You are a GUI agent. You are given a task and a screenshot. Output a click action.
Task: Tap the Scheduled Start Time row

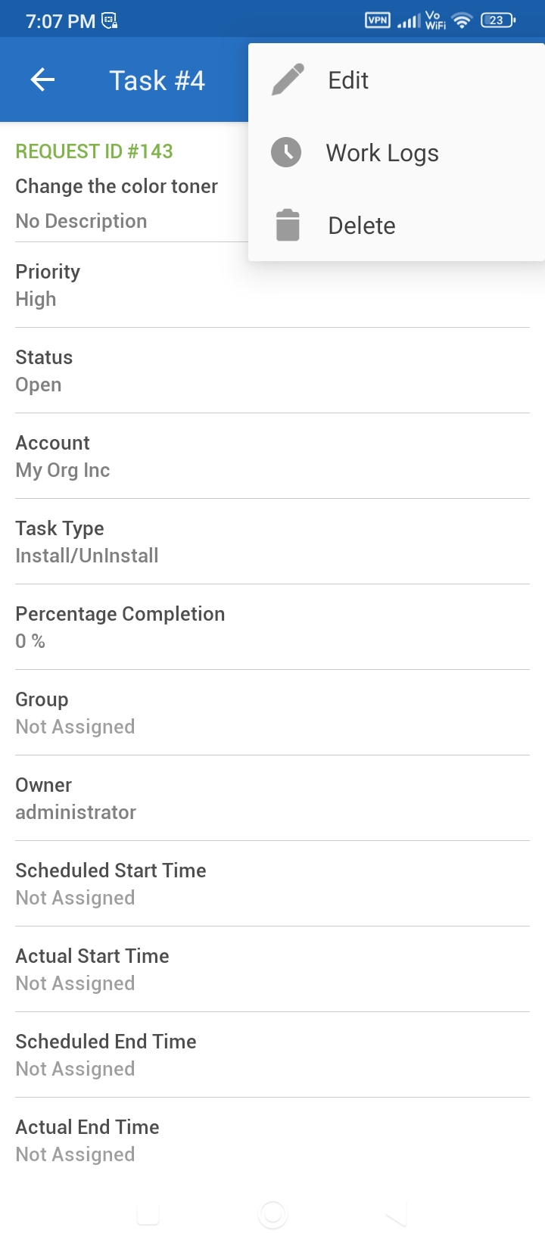click(x=272, y=884)
